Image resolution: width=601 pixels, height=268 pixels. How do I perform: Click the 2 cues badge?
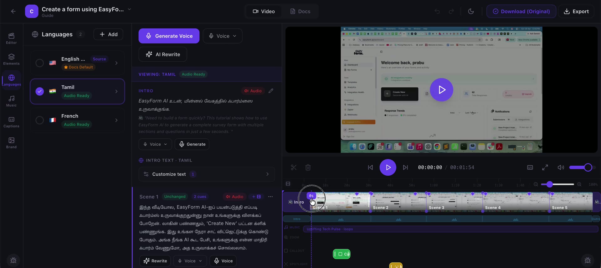[200, 197]
